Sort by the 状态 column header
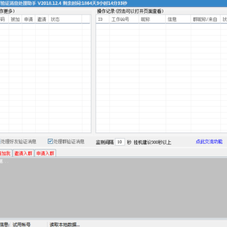The width and height of the screenshot is (227, 227). [x=65, y=20]
